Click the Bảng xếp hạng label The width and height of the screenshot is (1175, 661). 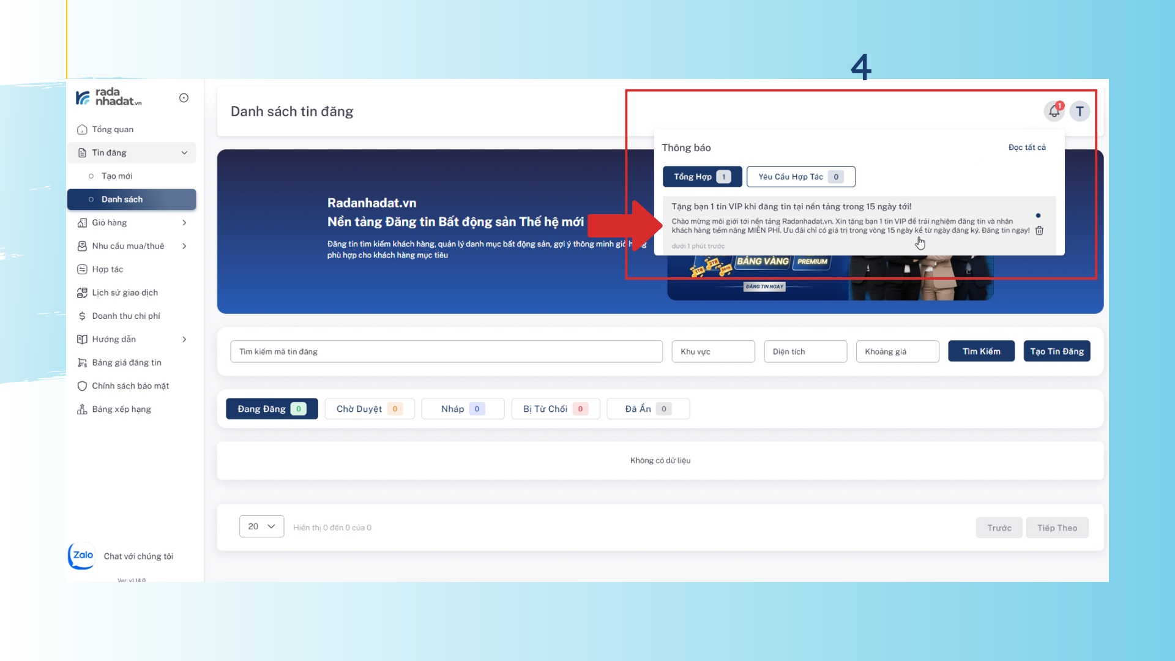pyautogui.click(x=121, y=409)
